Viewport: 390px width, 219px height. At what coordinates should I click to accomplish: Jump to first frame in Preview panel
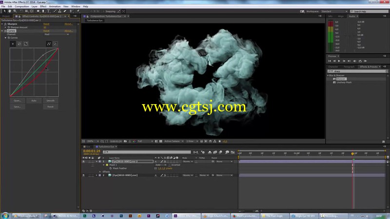330,61
